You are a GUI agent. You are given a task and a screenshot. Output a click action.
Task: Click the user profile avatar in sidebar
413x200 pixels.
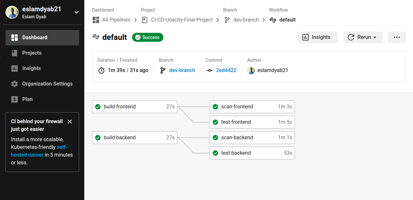coord(12,12)
